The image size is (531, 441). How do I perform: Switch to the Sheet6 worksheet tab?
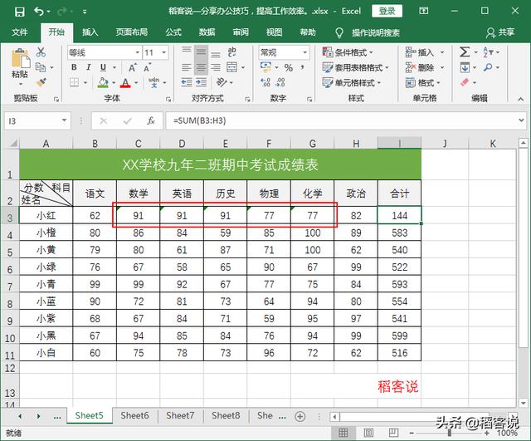click(134, 415)
